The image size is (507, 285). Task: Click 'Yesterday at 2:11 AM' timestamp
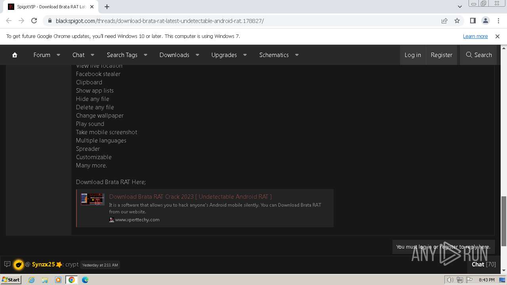pyautogui.click(x=100, y=265)
